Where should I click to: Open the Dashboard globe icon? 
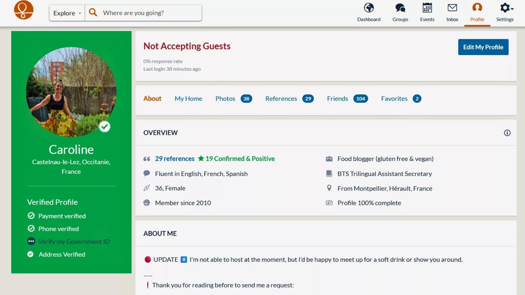(369, 8)
